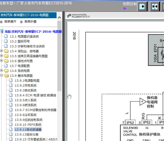Click the purple view control indicator icon

tap(125, 8)
